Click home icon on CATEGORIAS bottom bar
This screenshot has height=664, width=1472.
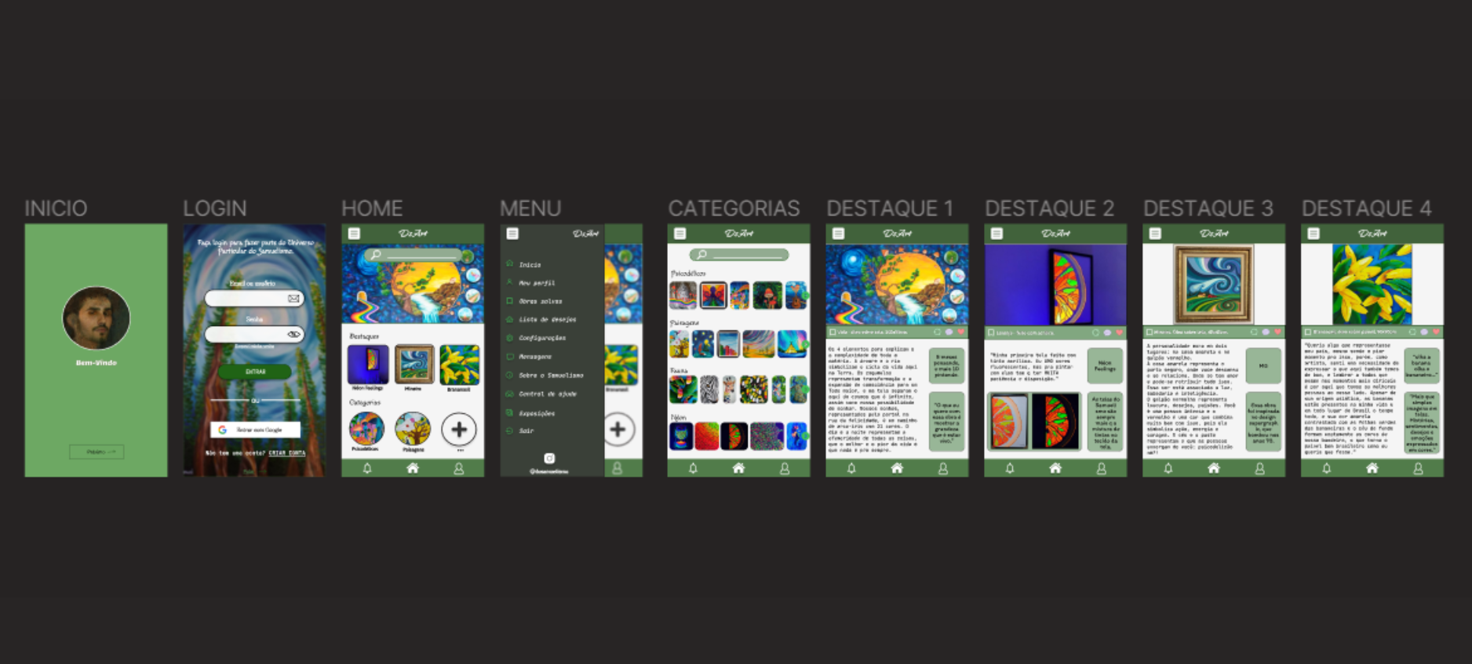tap(738, 469)
